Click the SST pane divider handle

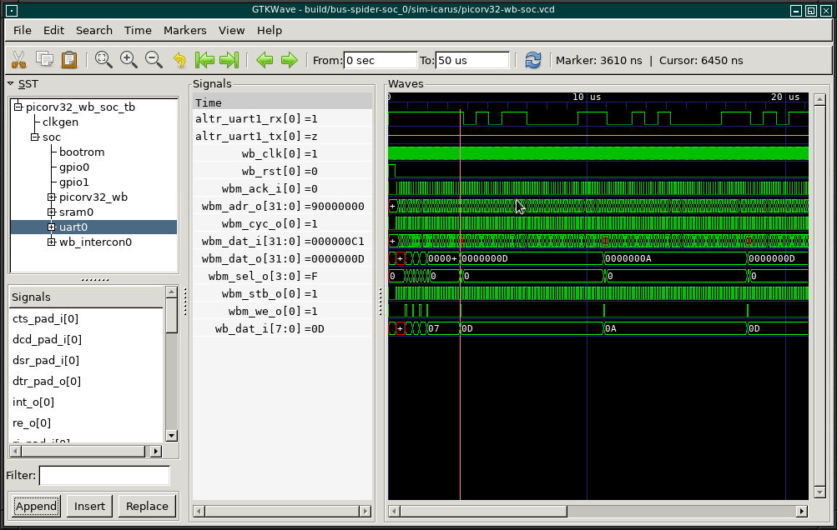[94, 279]
